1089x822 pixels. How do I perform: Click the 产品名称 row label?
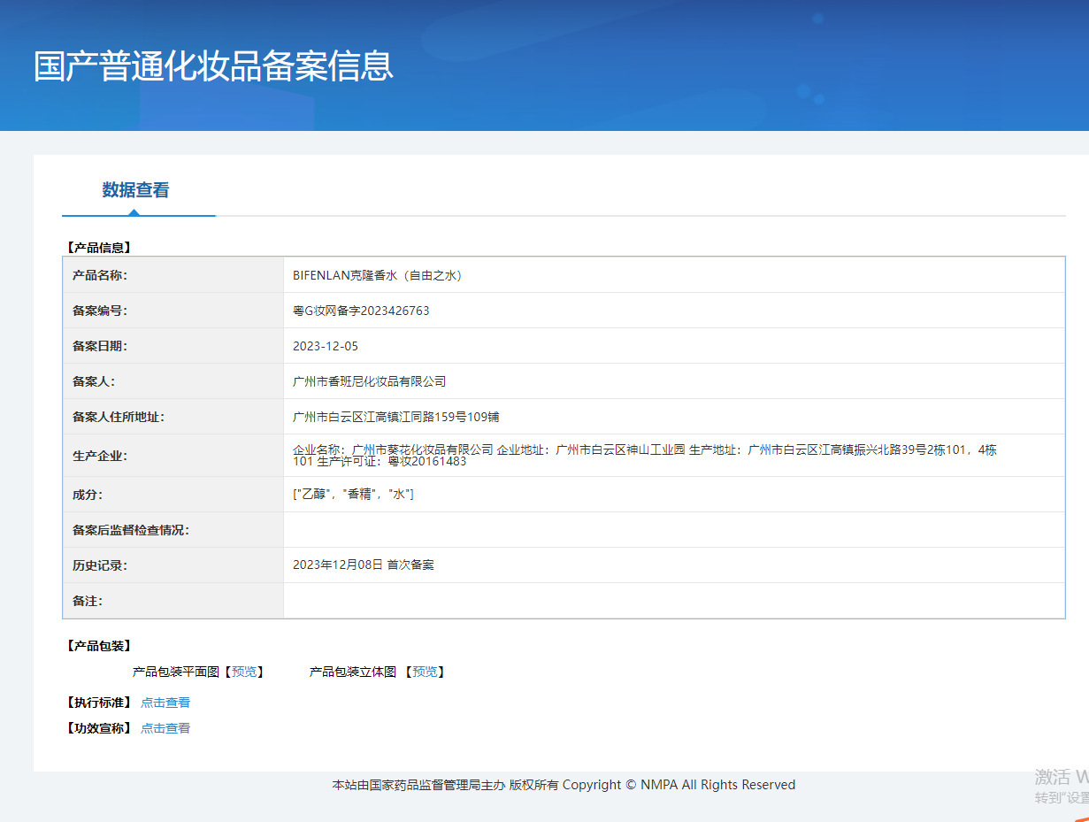click(x=100, y=275)
